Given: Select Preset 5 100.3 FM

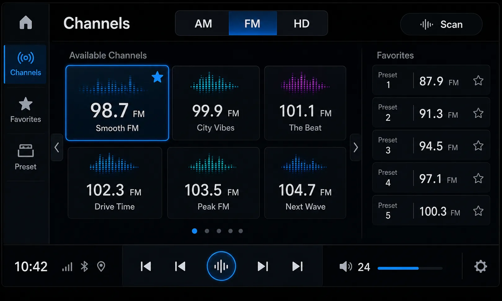Looking at the screenshot, I should (431, 210).
